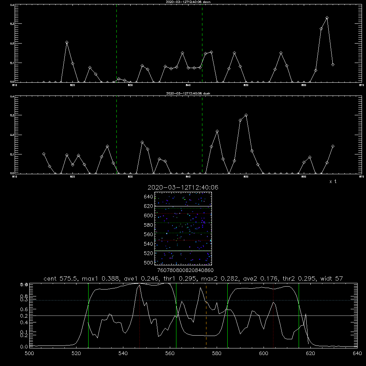Click 'widt 57' in the bottom title
Screen dimensions: 366x366
click(x=332, y=279)
